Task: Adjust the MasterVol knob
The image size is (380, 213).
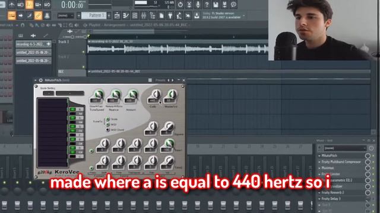Action: pyautogui.click(x=172, y=94)
